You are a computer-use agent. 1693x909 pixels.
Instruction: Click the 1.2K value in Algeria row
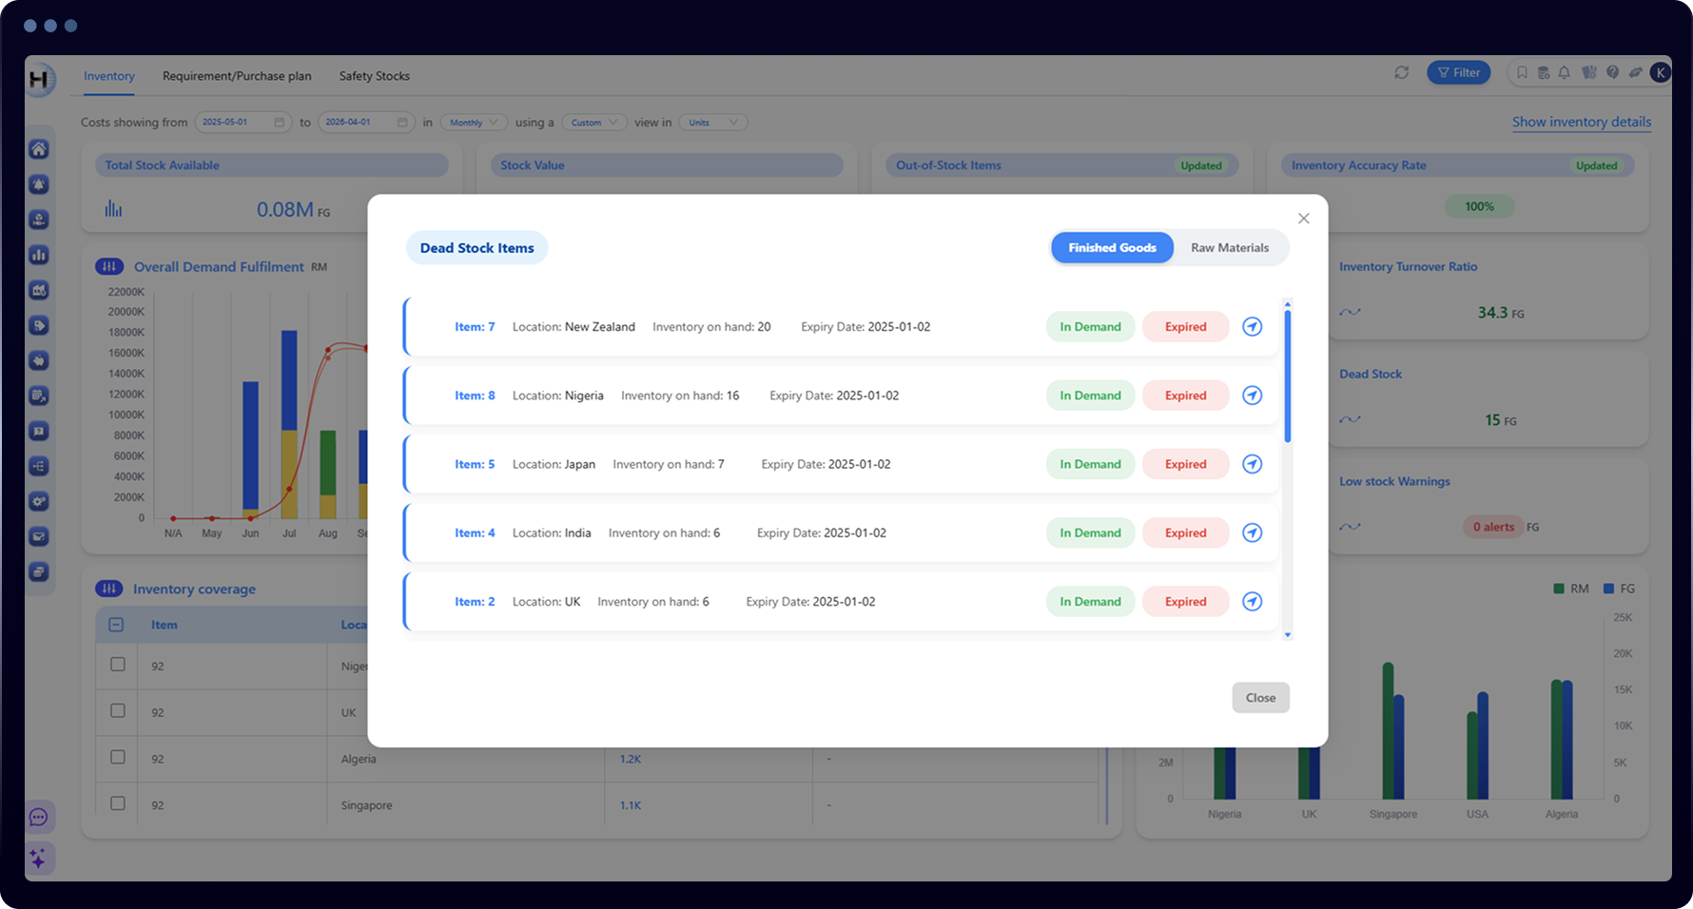(x=631, y=759)
